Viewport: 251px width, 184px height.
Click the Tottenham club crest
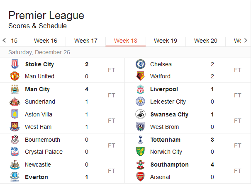click(140, 140)
